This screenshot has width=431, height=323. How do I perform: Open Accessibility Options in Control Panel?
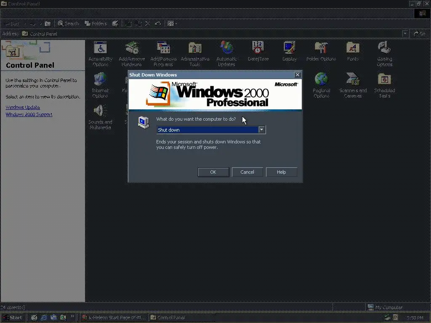coord(100,54)
